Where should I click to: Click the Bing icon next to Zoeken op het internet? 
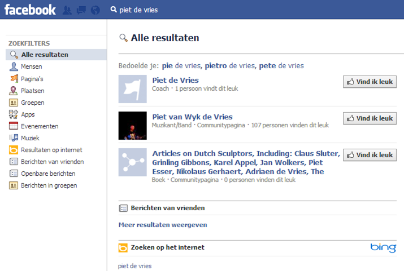tap(123, 248)
